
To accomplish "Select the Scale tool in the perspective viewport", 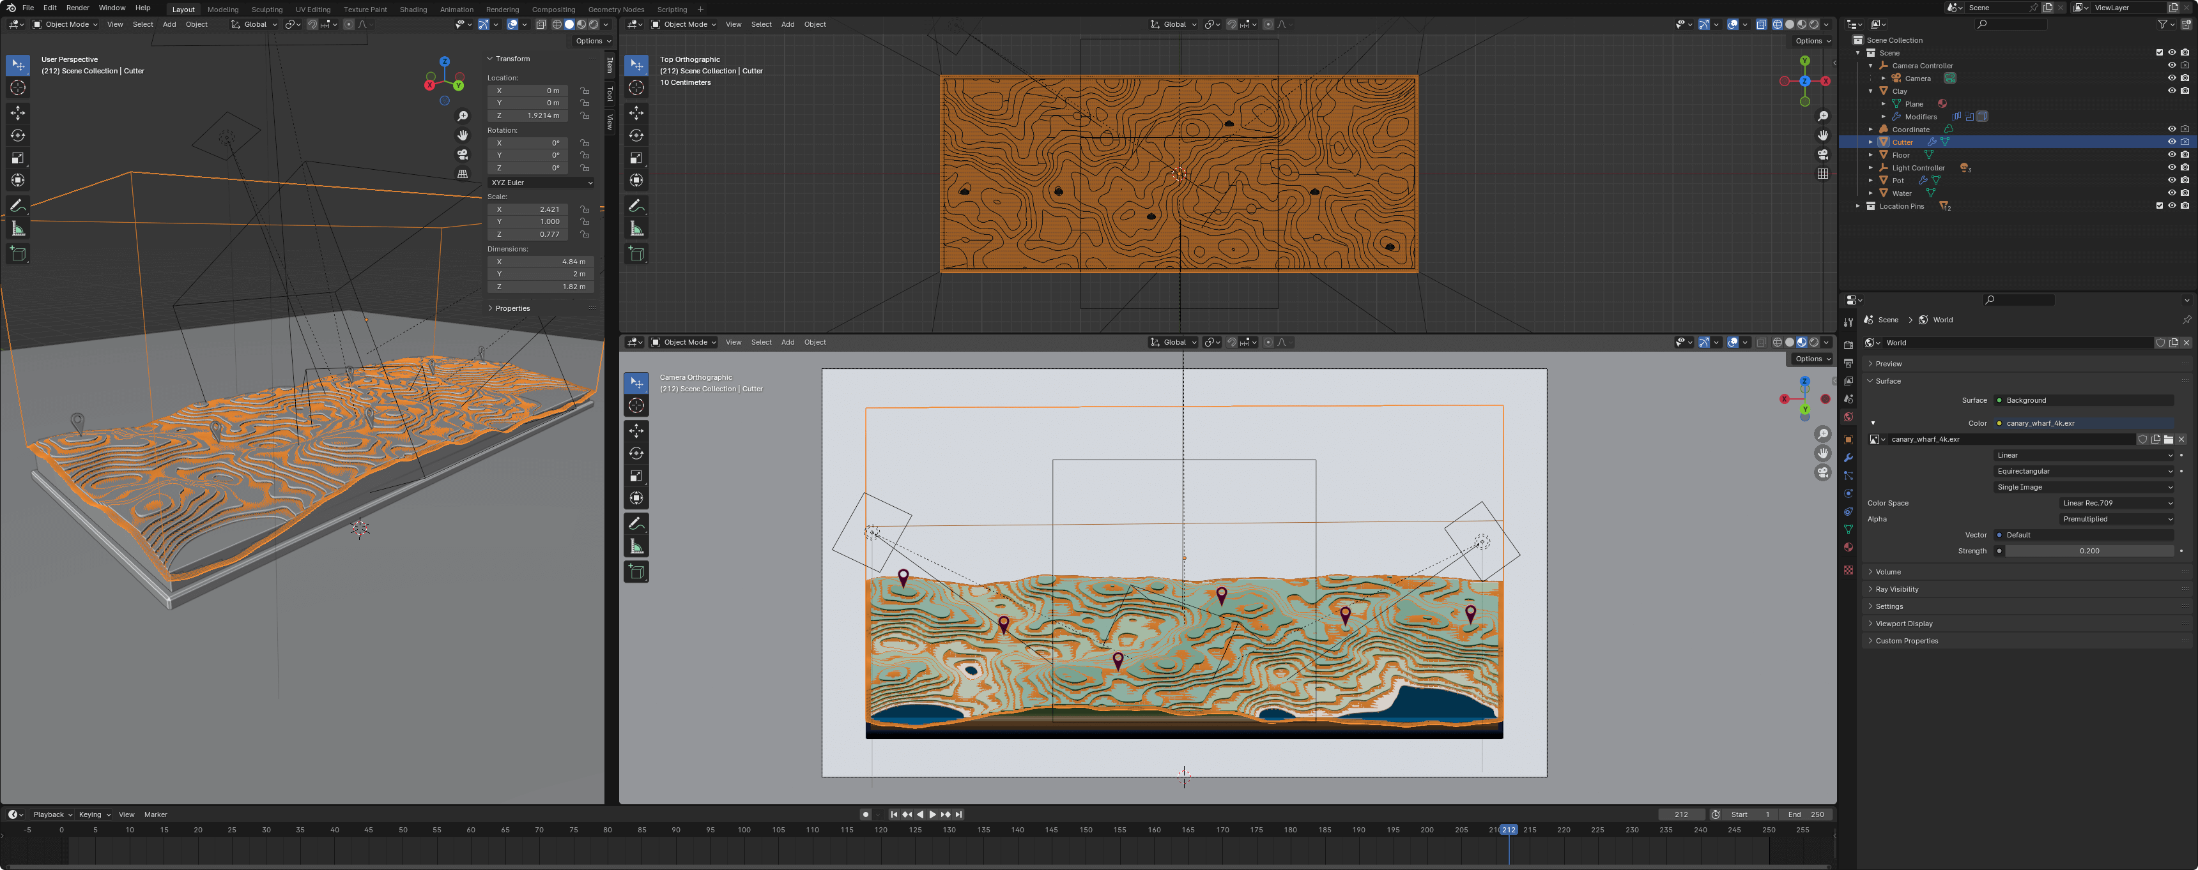I will 18,158.
